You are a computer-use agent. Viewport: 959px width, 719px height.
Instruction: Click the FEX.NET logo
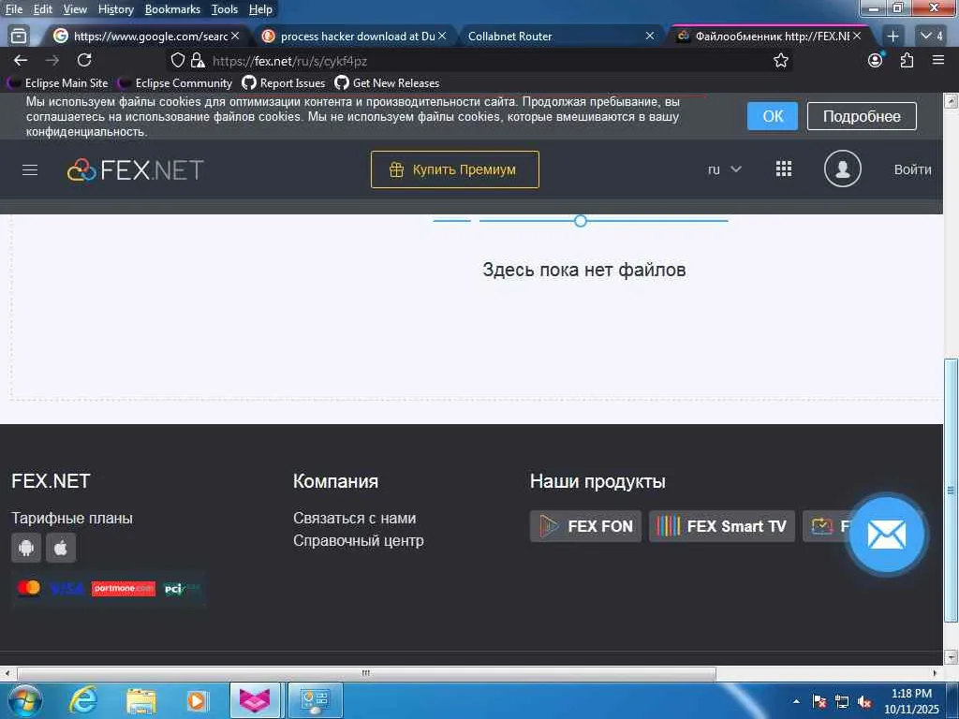(x=135, y=170)
